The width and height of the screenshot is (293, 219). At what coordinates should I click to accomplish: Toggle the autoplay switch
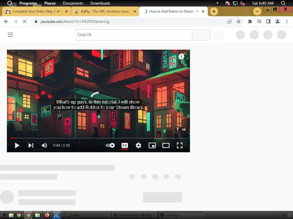click(110, 145)
